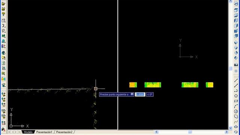This screenshot has width=240, height=135.
Task: Switch to Front view cube icon
Action: (236, 31)
